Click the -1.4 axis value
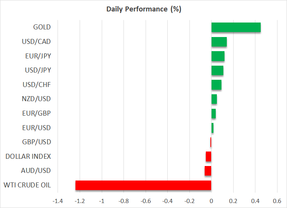Viewport: 287px width, 208px height. pos(57,201)
